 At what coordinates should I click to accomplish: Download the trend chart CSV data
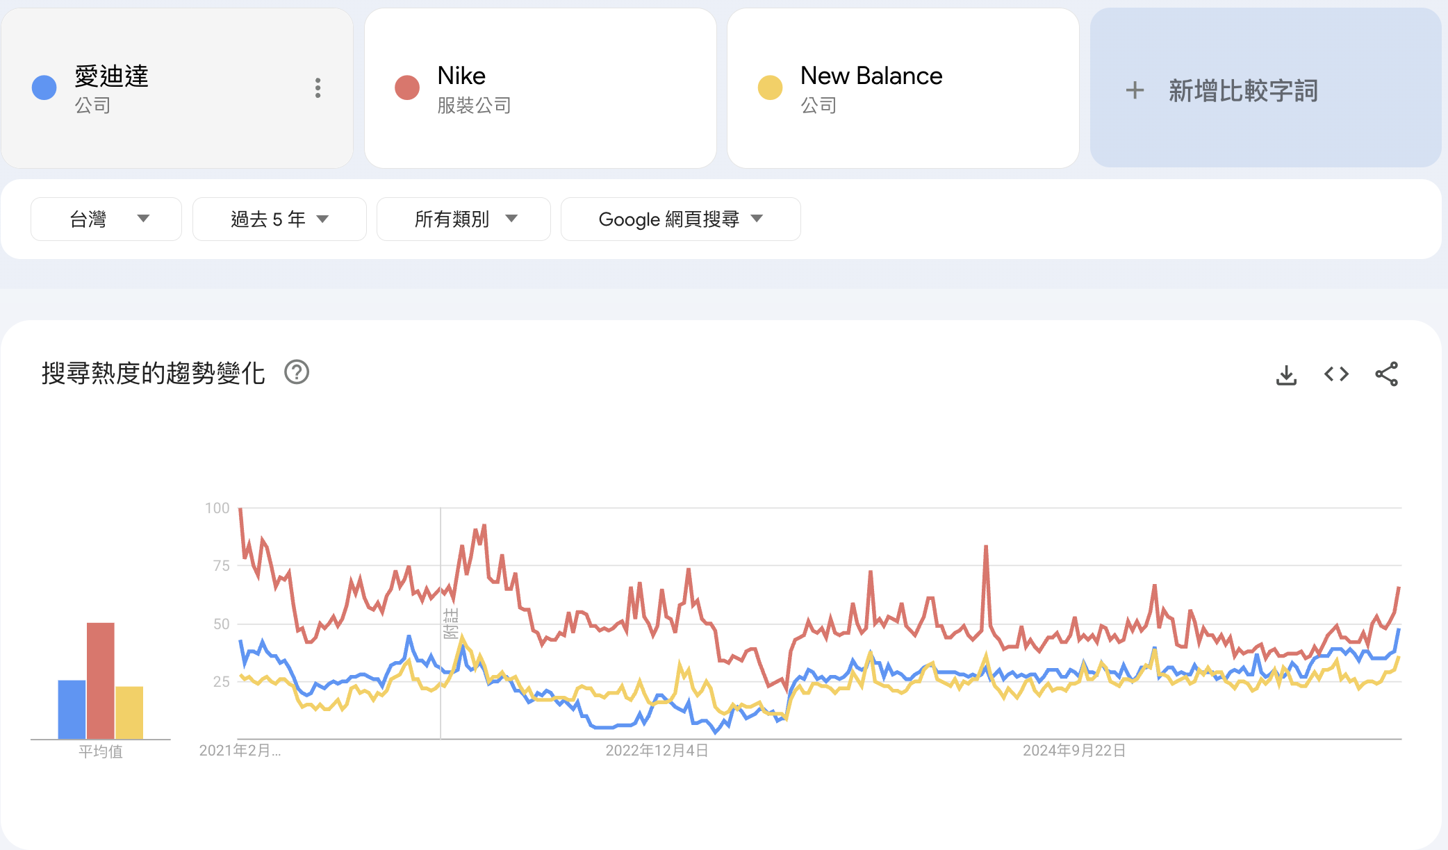point(1286,375)
